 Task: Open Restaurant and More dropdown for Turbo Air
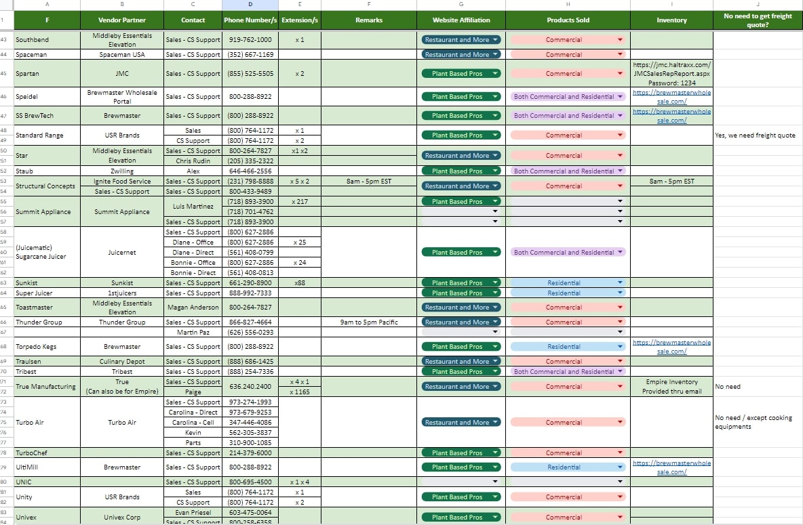point(461,423)
